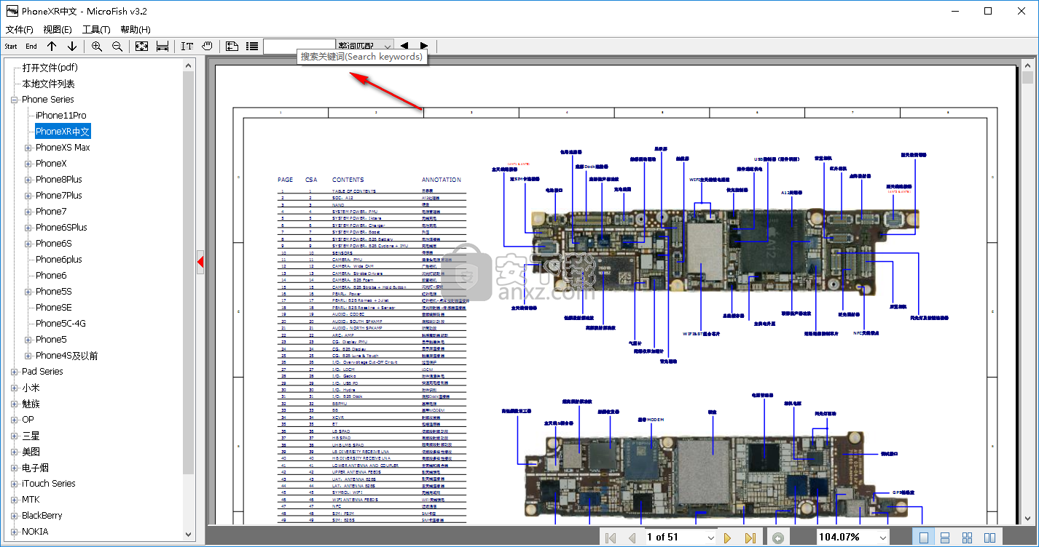Screen dimensions: 1039x547
Task: Open the 整词匹配 match-mode dropdown
Action: point(366,46)
